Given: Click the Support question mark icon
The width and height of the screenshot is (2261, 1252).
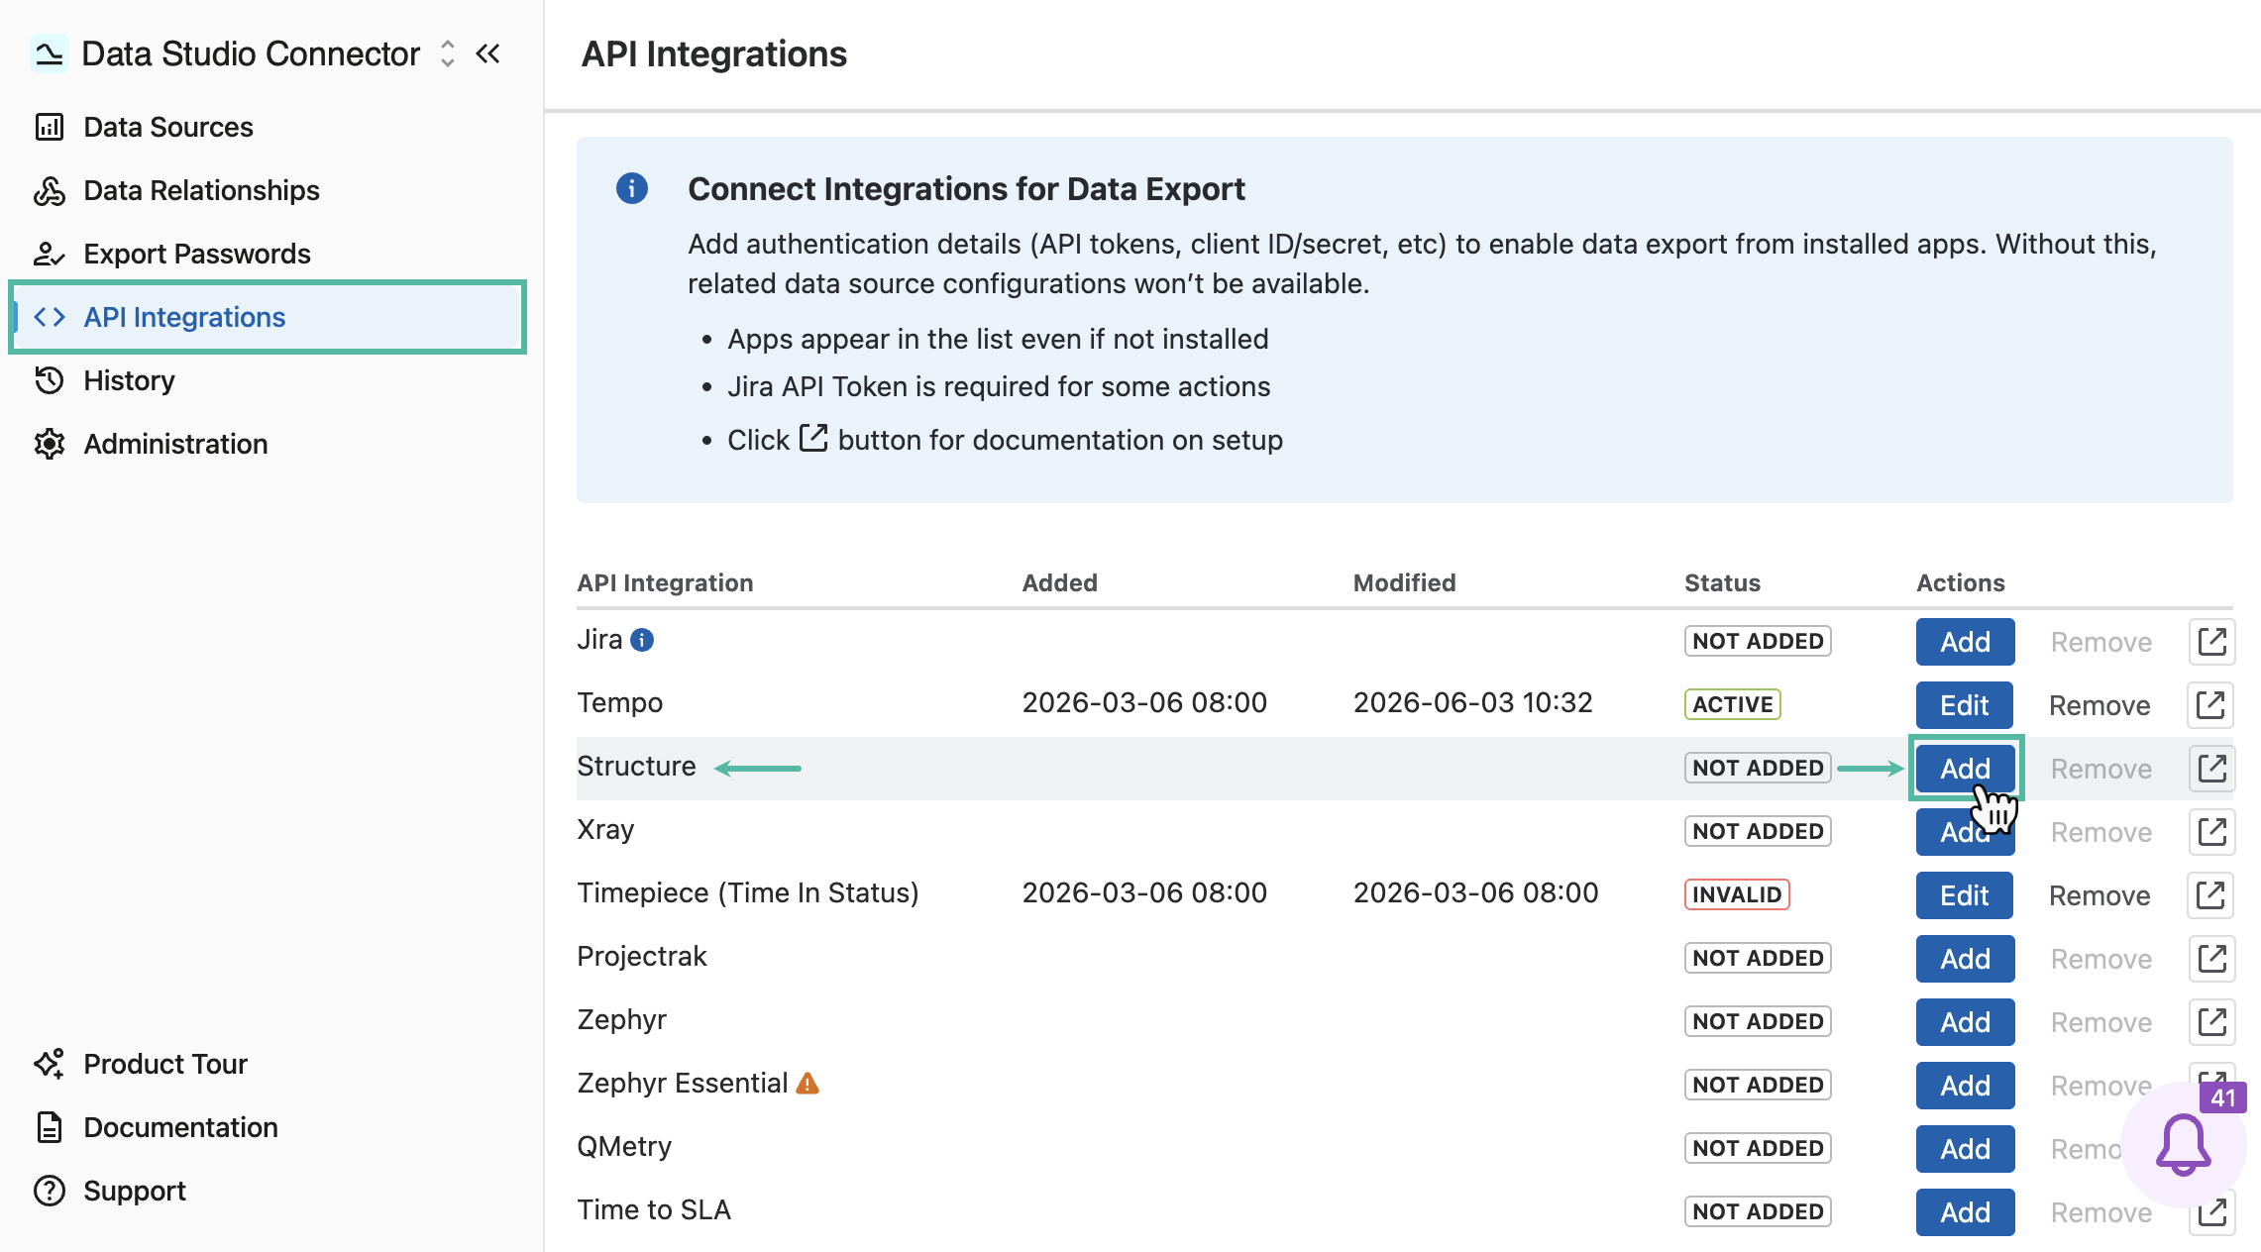Looking at the screenshot, I should click(x=50, y=1191).
